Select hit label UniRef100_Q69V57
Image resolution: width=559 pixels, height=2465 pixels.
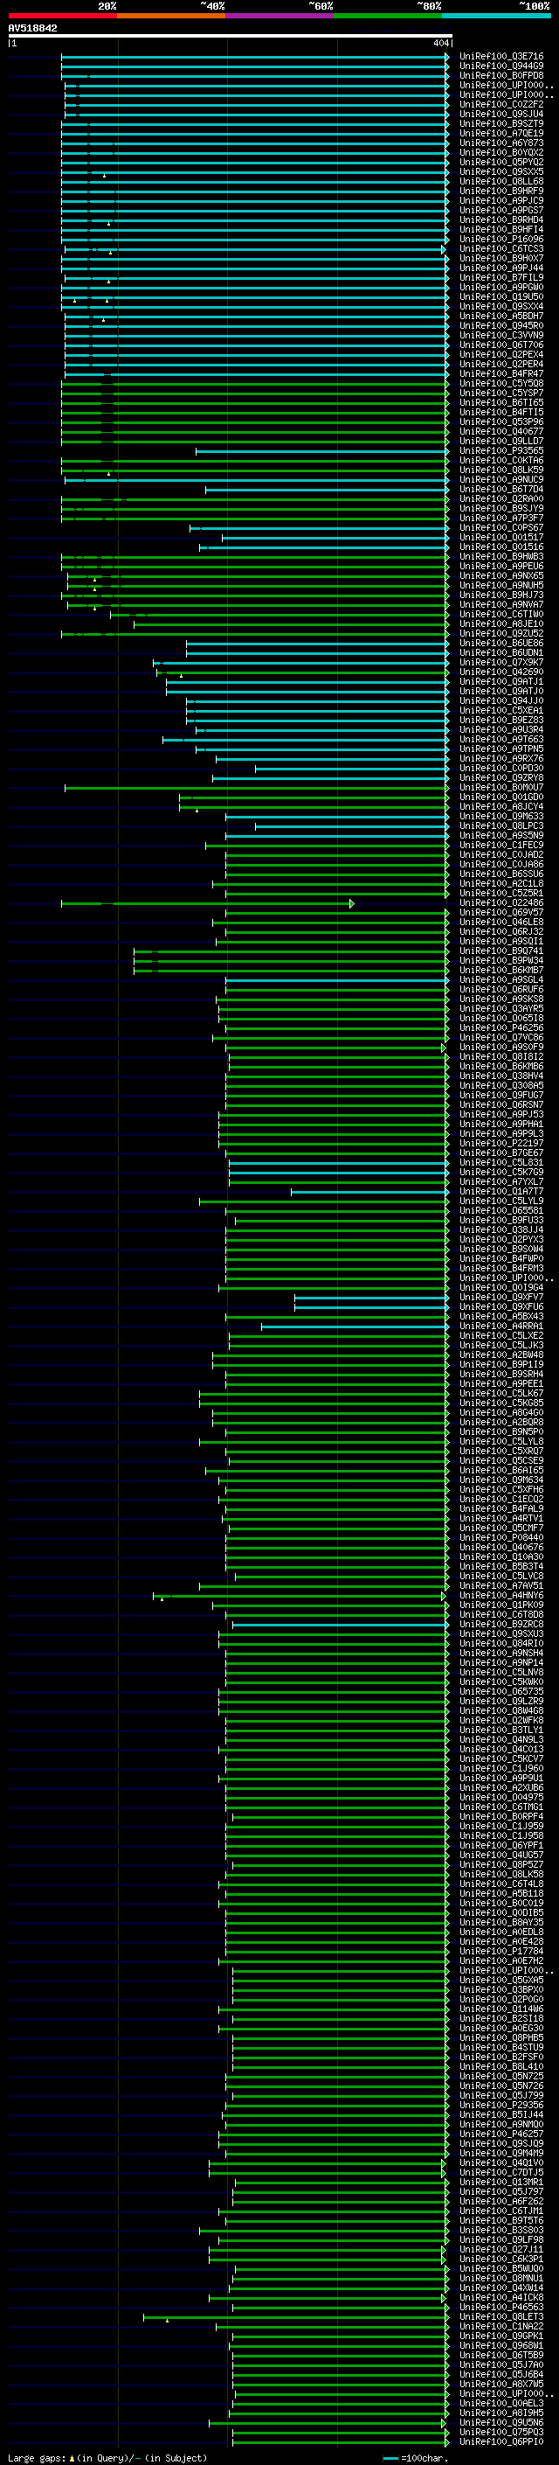[x=501, y=913]
